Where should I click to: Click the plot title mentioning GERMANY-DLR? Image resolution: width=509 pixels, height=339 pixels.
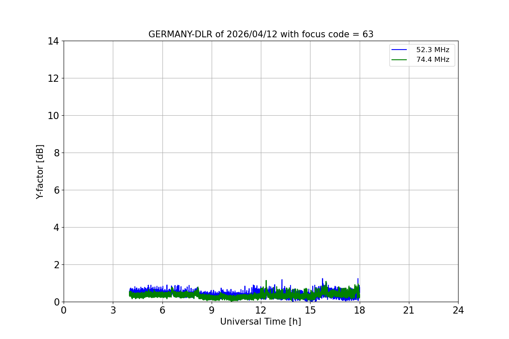(x=261, y=34)
